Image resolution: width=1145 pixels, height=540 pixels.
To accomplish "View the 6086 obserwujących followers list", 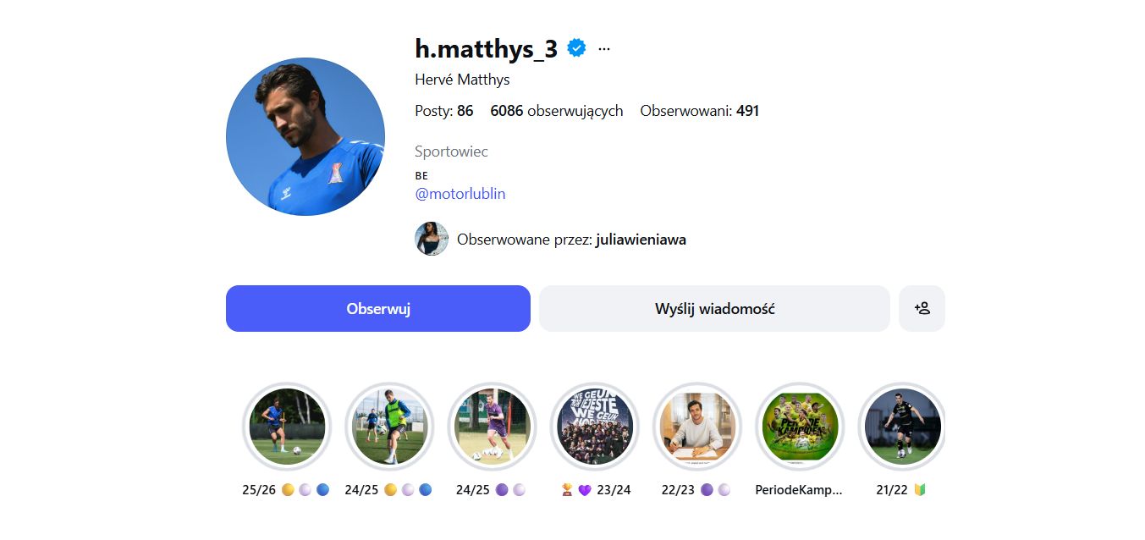I will [x=557, y=111].
